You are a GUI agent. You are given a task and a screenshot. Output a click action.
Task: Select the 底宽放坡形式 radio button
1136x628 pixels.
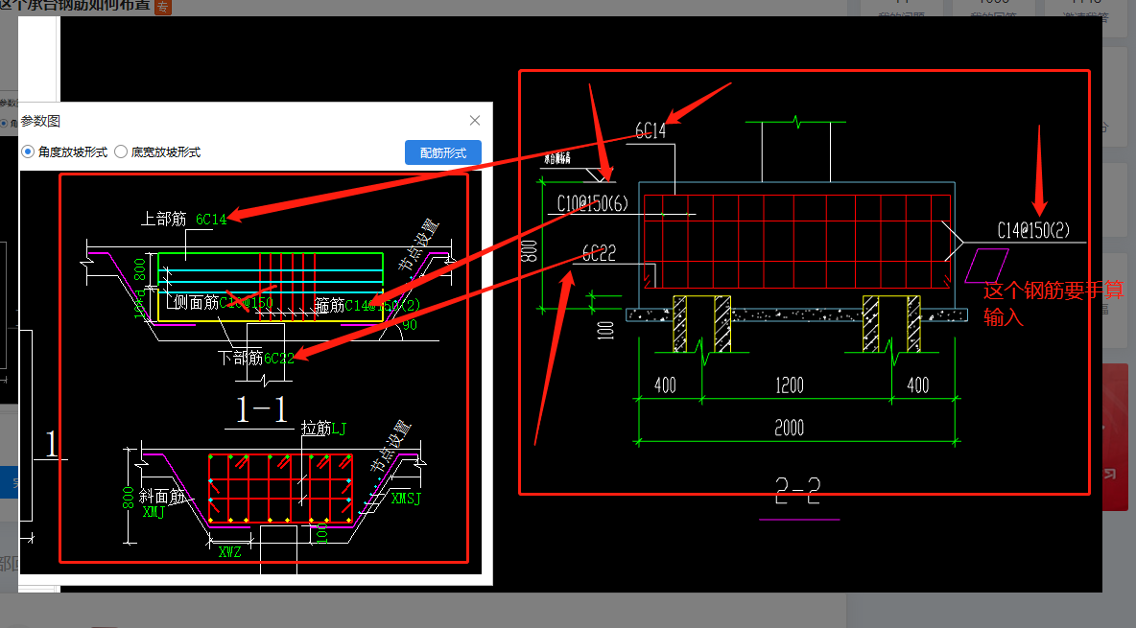click(121, 151)
